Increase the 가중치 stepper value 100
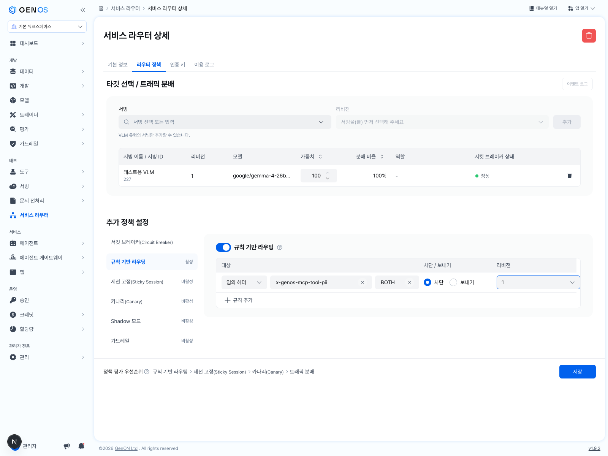The width and height of the screenshot is (608, 456). click(x=328, y=173)
